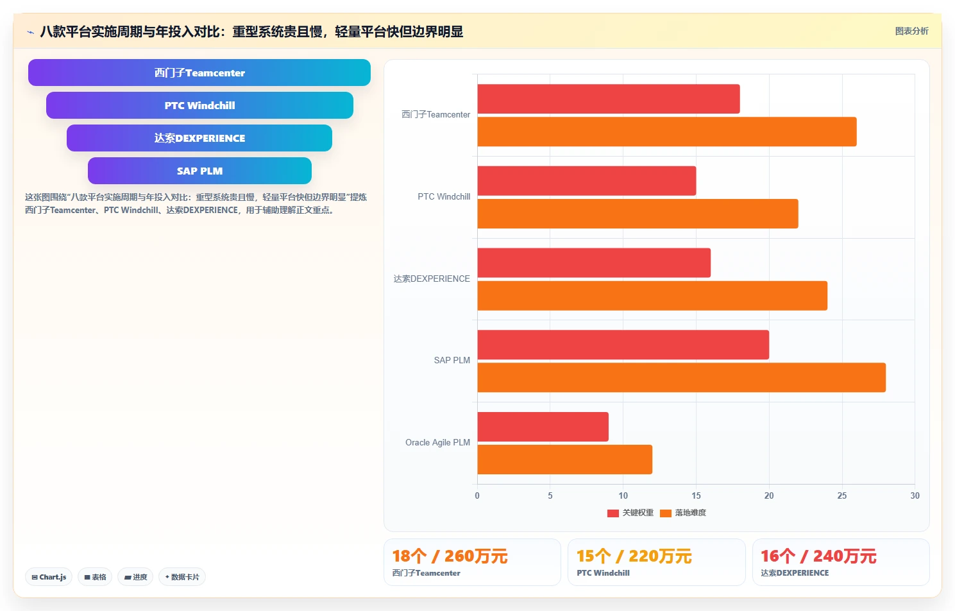Toggle the 关键权重 legend item
The height and width of the screenshot is (611, 955).
630,513
